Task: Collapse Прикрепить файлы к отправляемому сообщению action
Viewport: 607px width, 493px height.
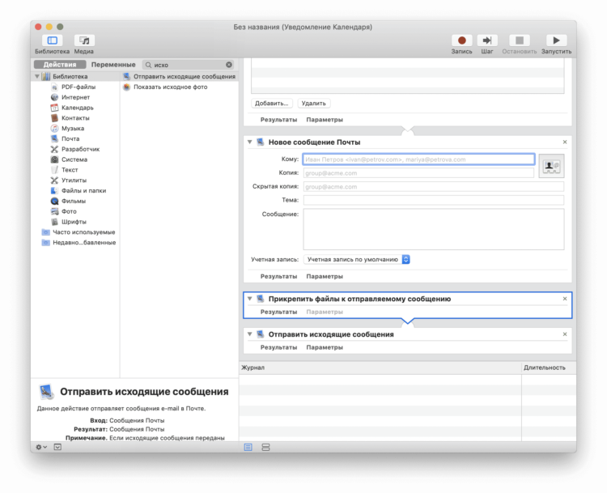Action: click(250, 299)
